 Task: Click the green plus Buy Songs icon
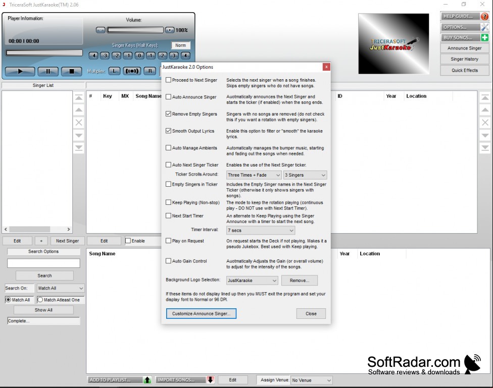coord(484,37)
